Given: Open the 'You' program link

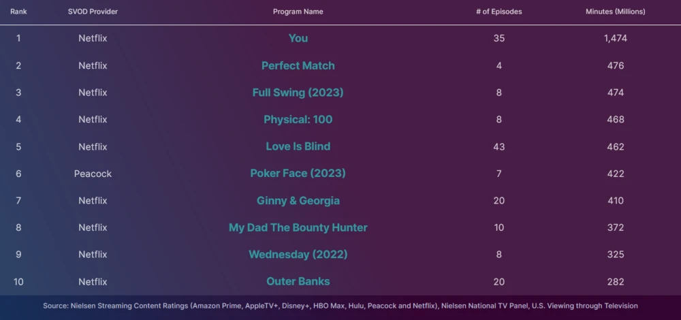Looking at the screenshot, I should click(x=298, y=38).
